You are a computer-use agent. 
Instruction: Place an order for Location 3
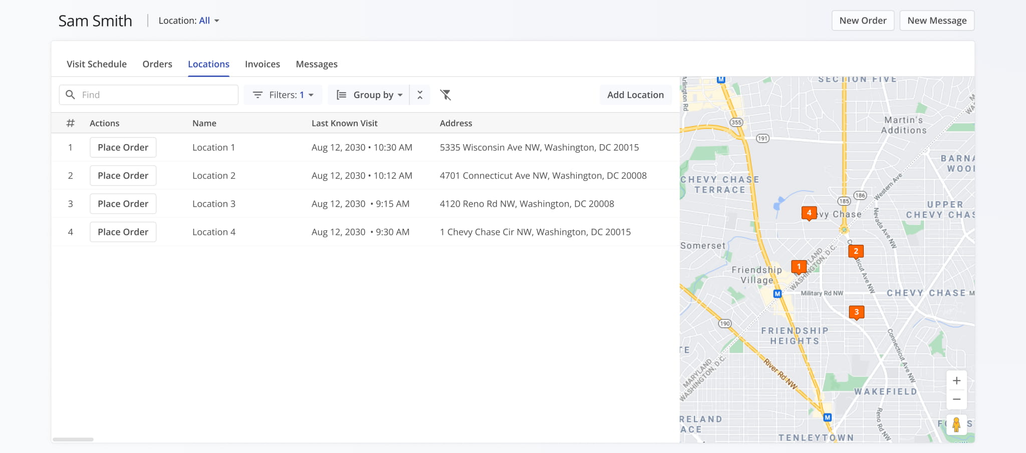pos(123,204)
